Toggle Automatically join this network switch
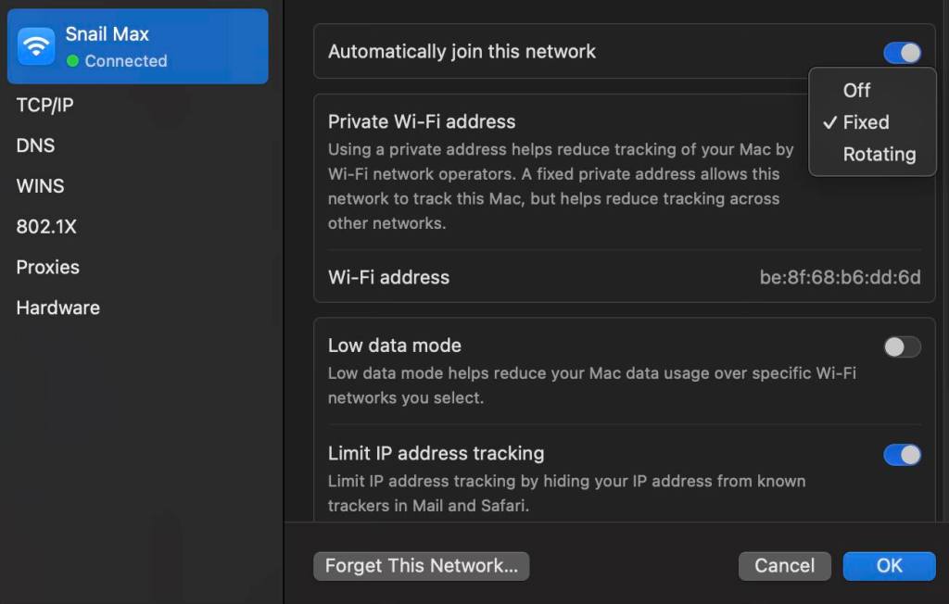 tap(902, 53)
